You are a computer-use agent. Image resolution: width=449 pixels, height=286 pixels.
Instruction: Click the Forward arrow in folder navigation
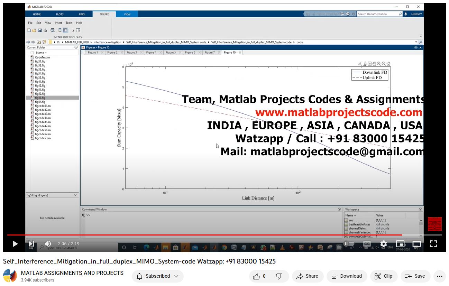coord(33,42)
